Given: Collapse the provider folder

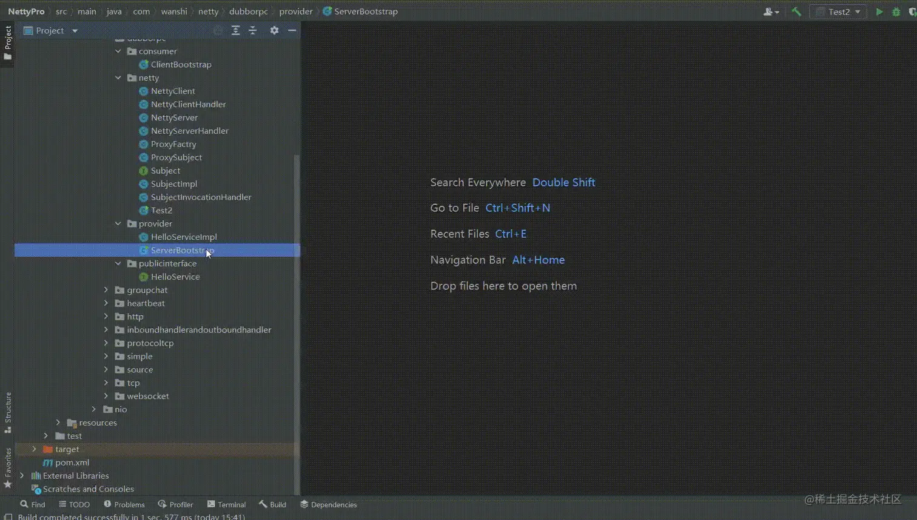Looking at the screenshot, I should click(118, 224).
